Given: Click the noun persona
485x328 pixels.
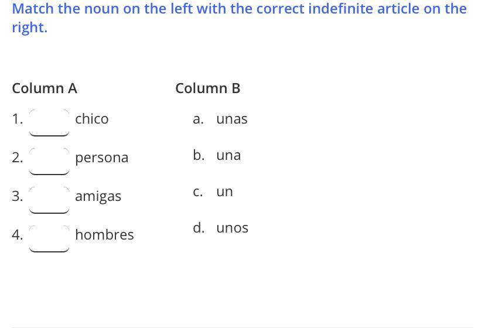Looking at the screenshot, I should click(101, 158).
